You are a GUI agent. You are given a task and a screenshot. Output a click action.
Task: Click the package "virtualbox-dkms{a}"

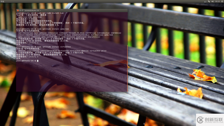pyautogui.click(x=79, y=51)
